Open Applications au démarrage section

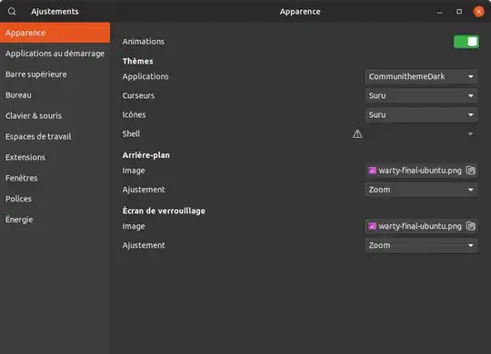tap(55, 54)
